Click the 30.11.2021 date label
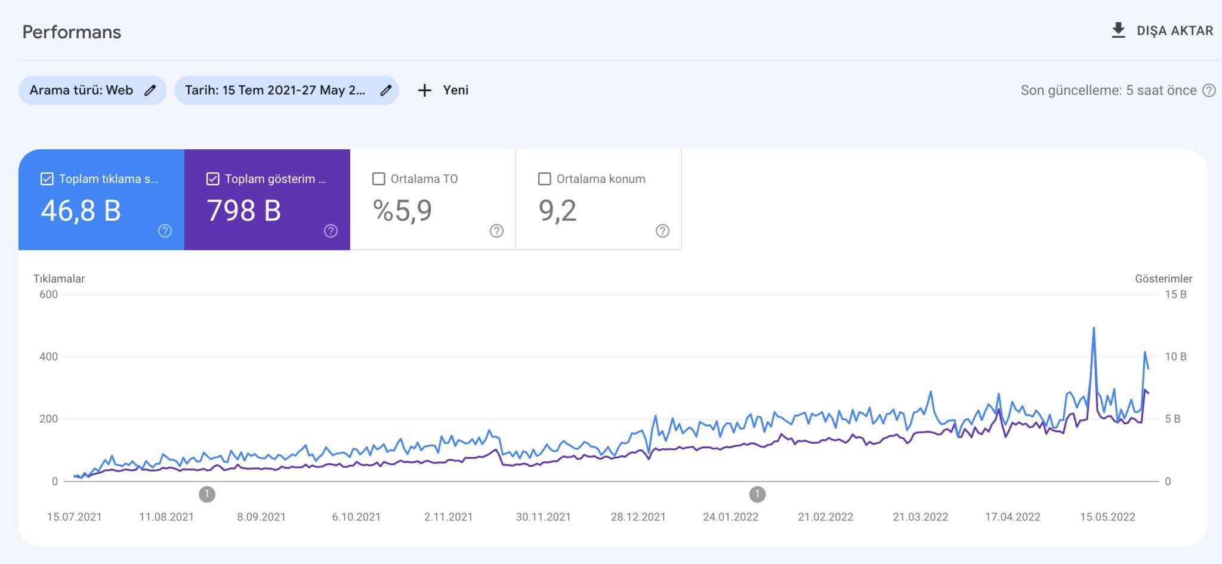Image resolution: width=1222 pixels, height=564 pixels. click(543, 517)
